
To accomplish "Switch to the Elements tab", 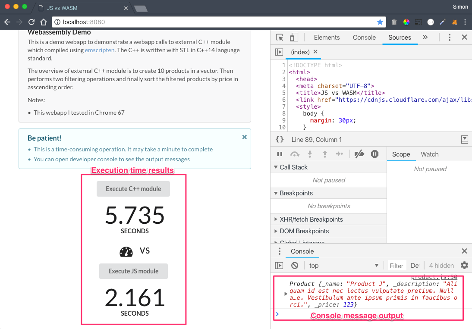I will tap(327, 38).
